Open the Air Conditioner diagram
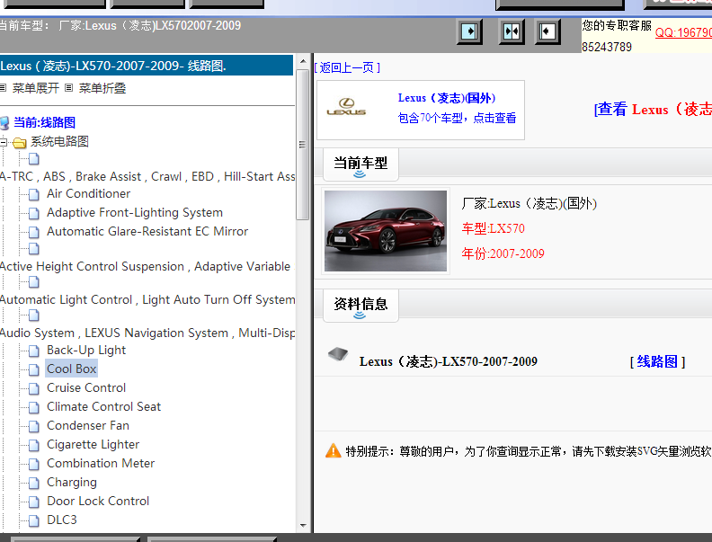Screen dimensions: 712x542 click(88, 194)
